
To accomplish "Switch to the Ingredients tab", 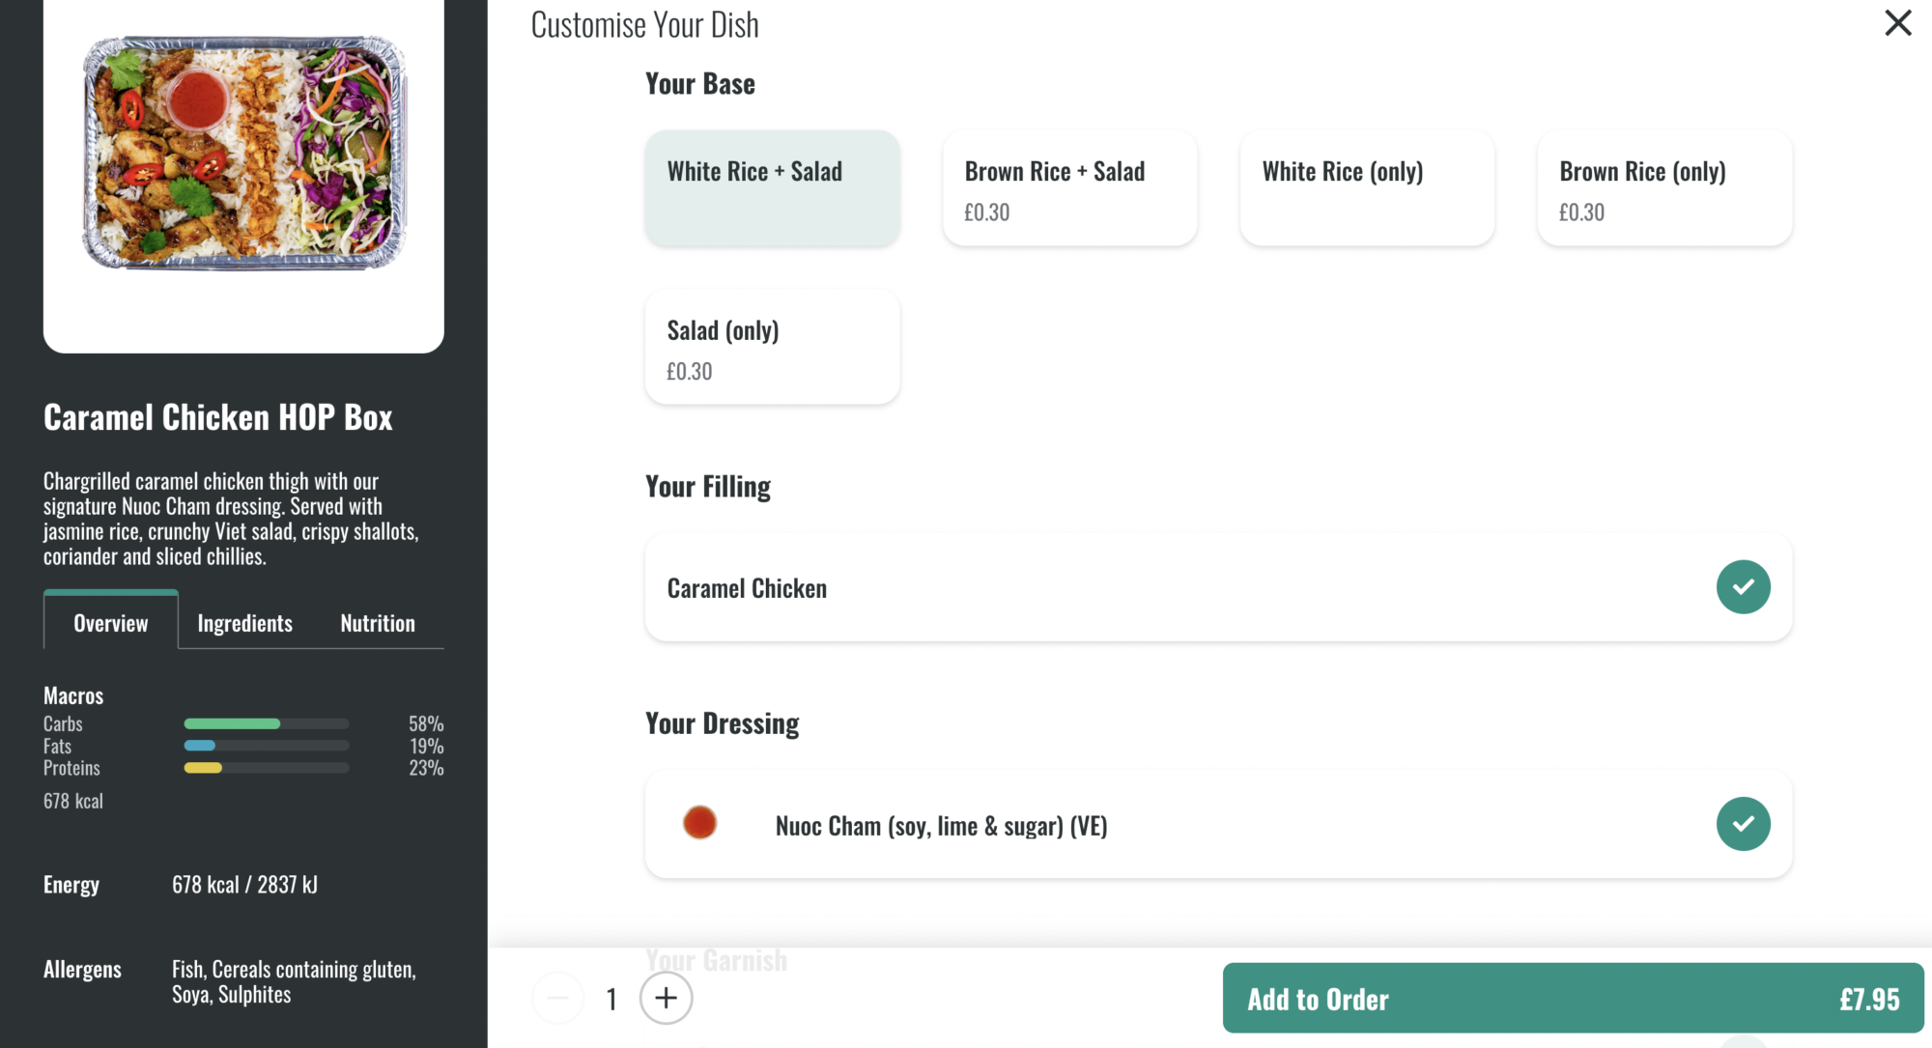I will 244,622.
